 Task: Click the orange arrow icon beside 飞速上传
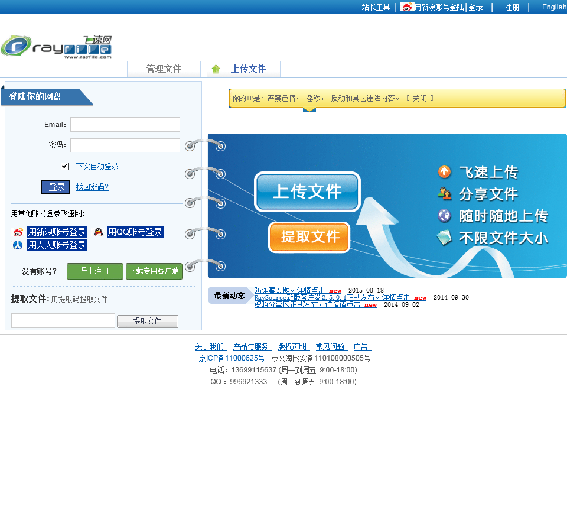click(444, 172)
